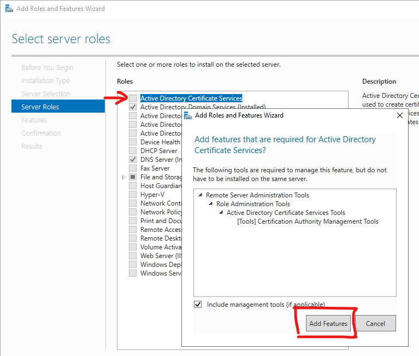Viewport: 419px width, 356px height.
Task: Select the Installation Type step
Action: [x=45, y=80]
